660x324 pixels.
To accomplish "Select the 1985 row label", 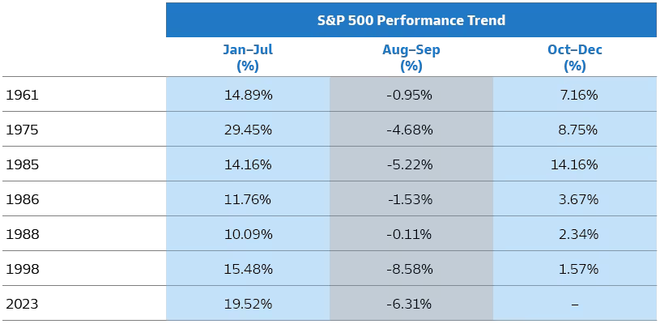I will click(22, 164).
